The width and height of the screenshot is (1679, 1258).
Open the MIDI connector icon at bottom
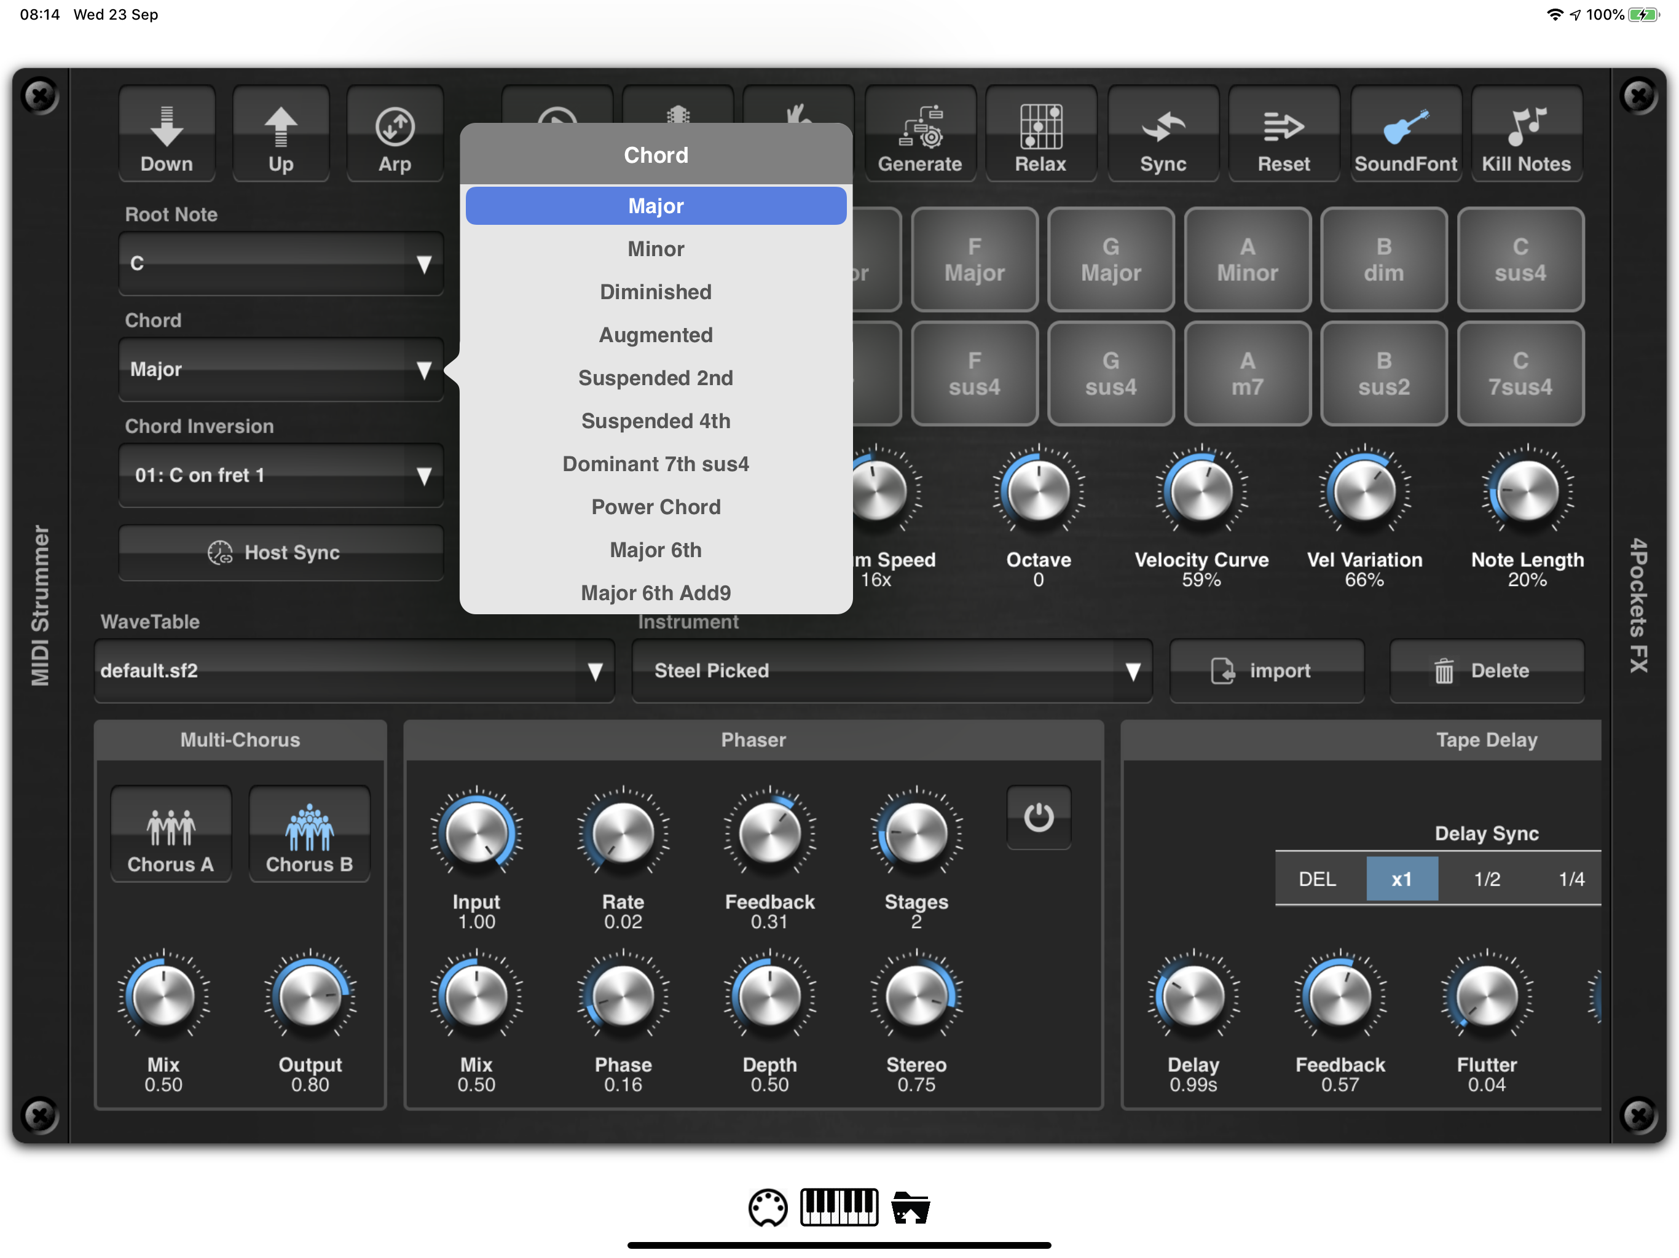pyautogui.click(x=768, y=1207)
